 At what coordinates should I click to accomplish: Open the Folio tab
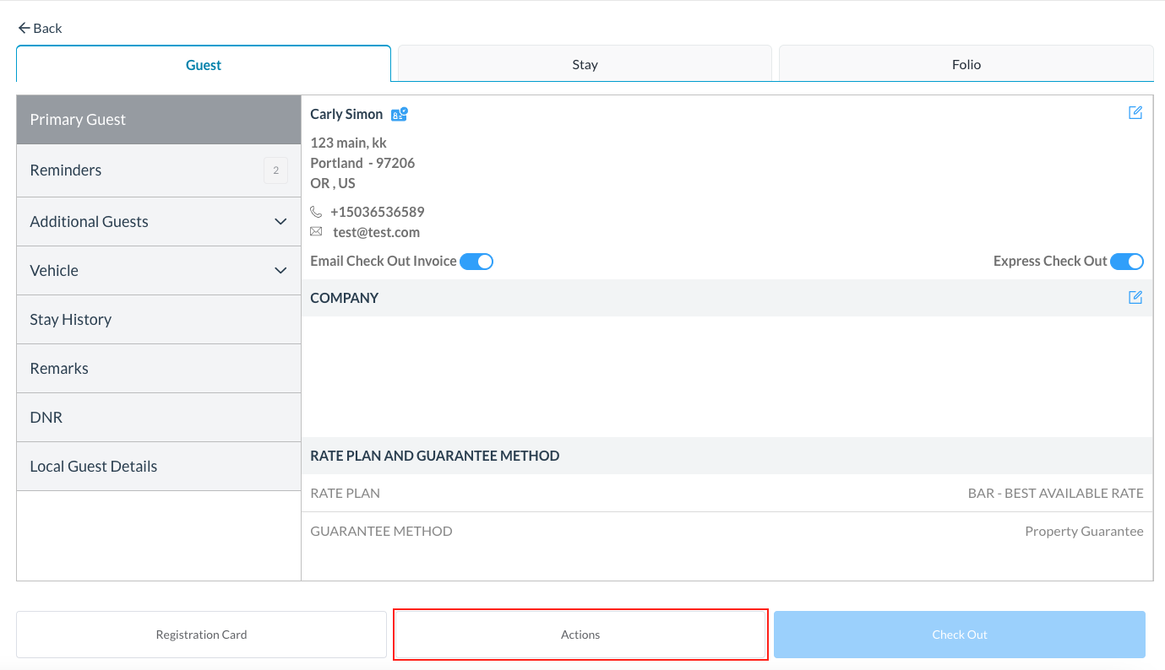point(966,64)
